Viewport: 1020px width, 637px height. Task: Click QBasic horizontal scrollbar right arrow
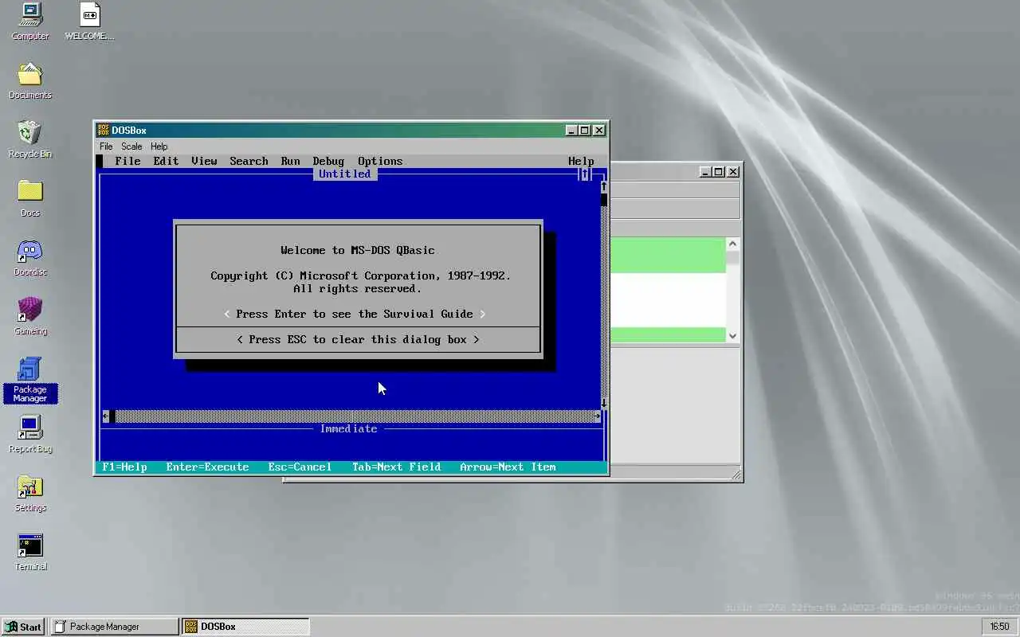click(x=597, y=416)
